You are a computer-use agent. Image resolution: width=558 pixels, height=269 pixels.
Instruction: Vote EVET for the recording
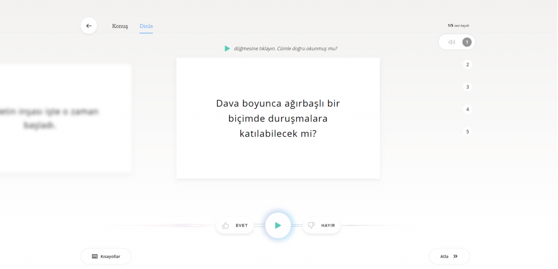click(234, 225)
